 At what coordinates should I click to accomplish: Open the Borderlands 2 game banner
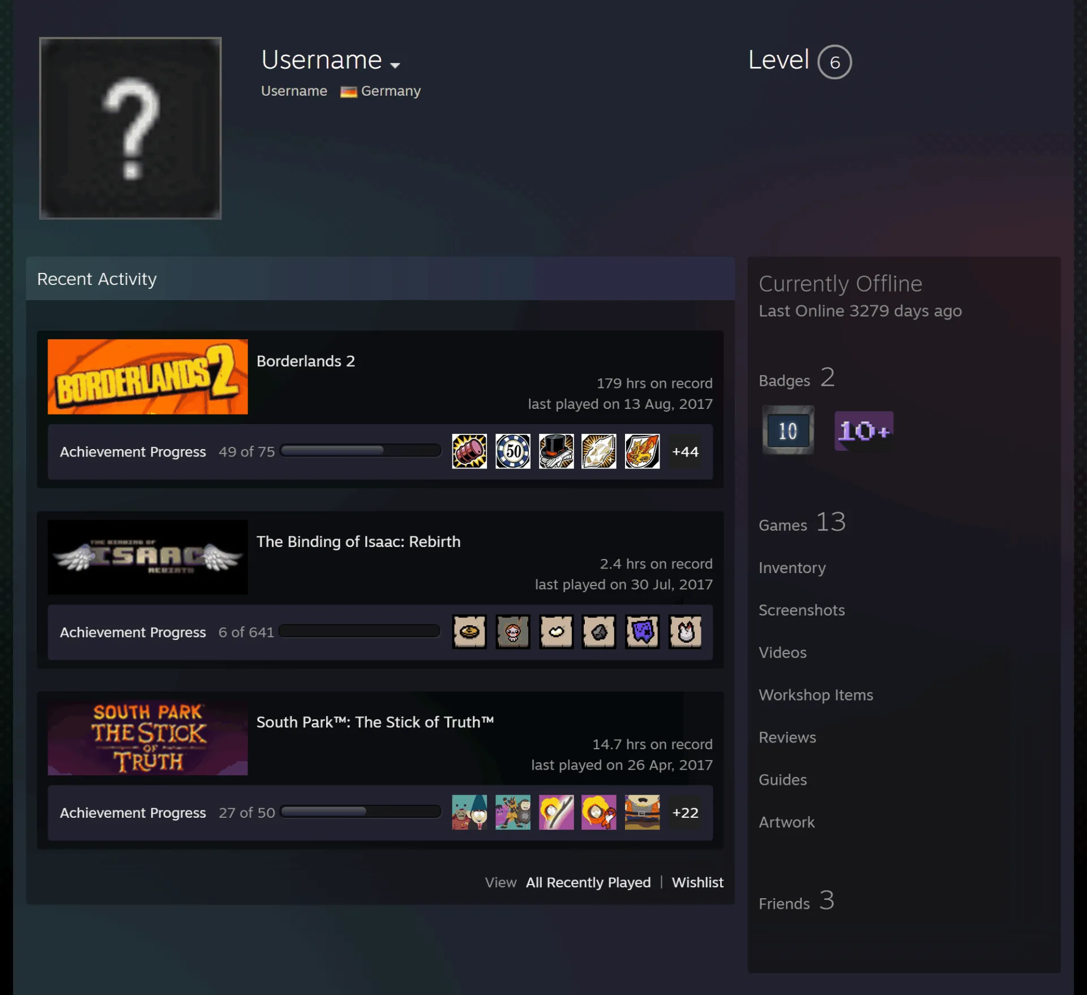147,377
